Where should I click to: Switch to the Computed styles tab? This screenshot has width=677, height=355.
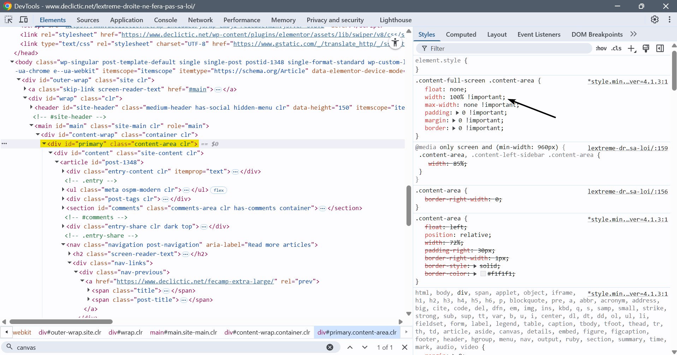click(x=461, y=35)
